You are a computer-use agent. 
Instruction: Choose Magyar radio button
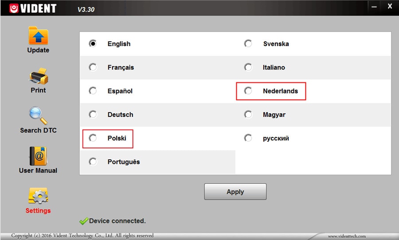point(248,114)
